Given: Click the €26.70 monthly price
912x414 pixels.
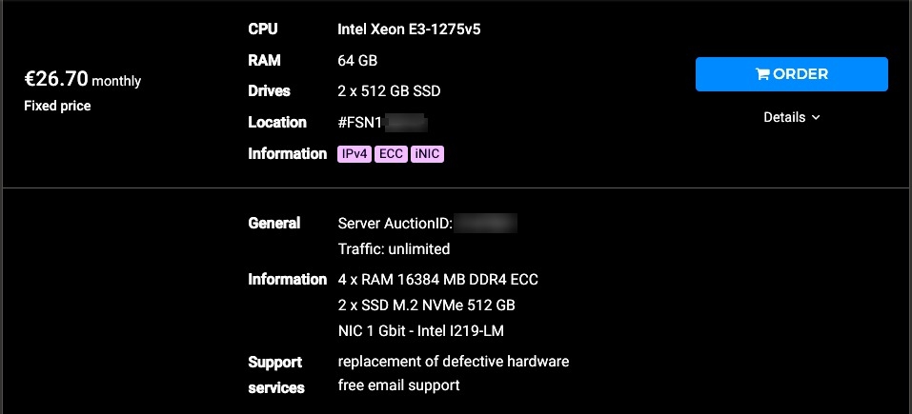Looking at the screenshot, I should [x=83, y=80].
